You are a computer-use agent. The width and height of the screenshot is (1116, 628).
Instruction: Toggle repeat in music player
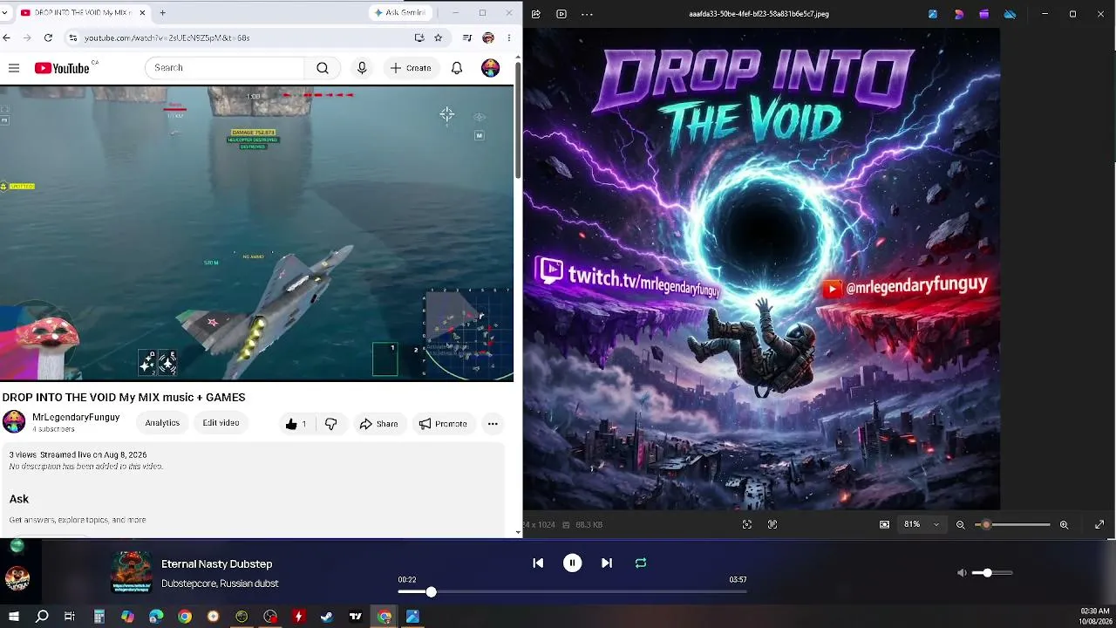(641, 563)
